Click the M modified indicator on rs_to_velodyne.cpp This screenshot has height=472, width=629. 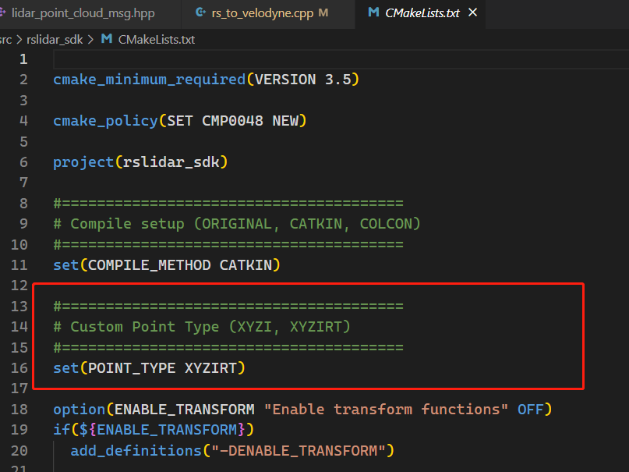(323, 13)
